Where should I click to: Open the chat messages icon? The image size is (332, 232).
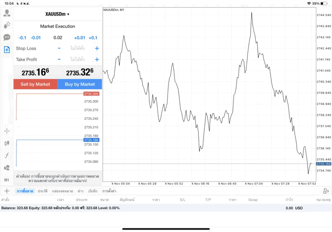pos(7,37)
